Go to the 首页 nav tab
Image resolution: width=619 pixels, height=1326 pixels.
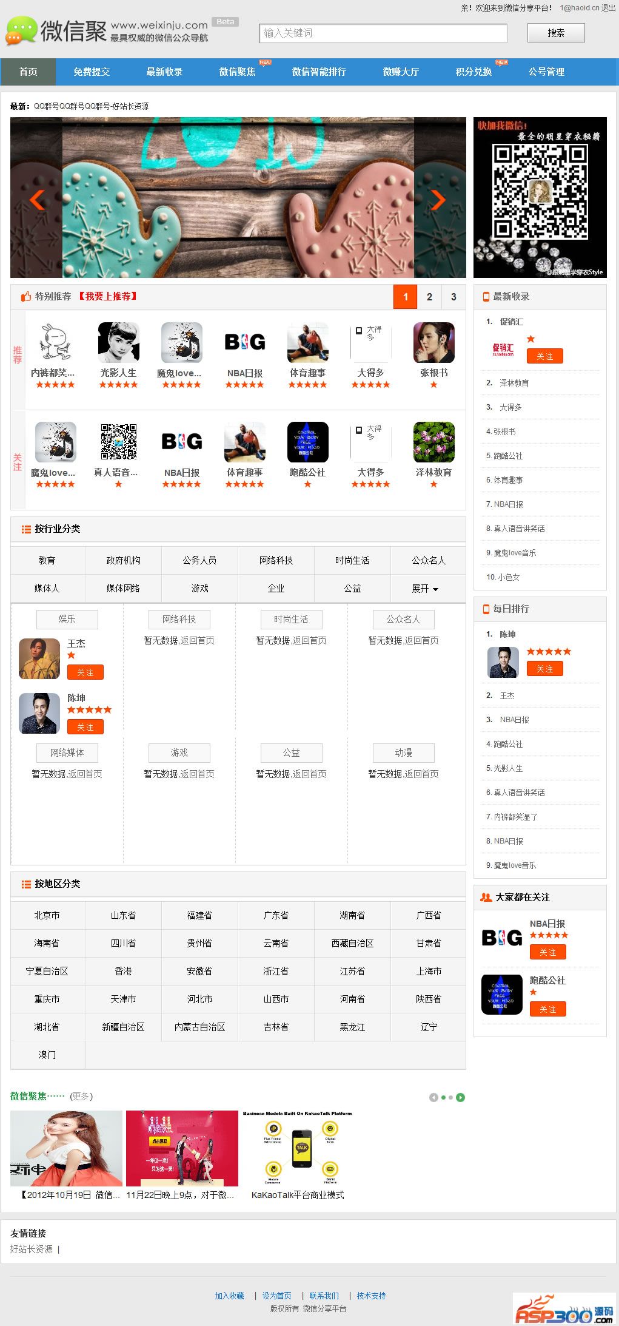click(x=28, y=72)
